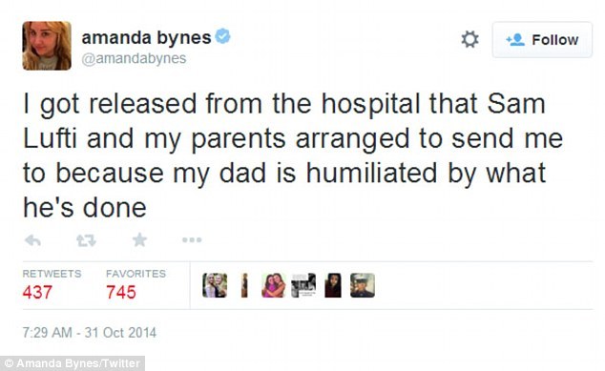View the 437 retweets count
The image size is (605, 371).
coord(37,292)
